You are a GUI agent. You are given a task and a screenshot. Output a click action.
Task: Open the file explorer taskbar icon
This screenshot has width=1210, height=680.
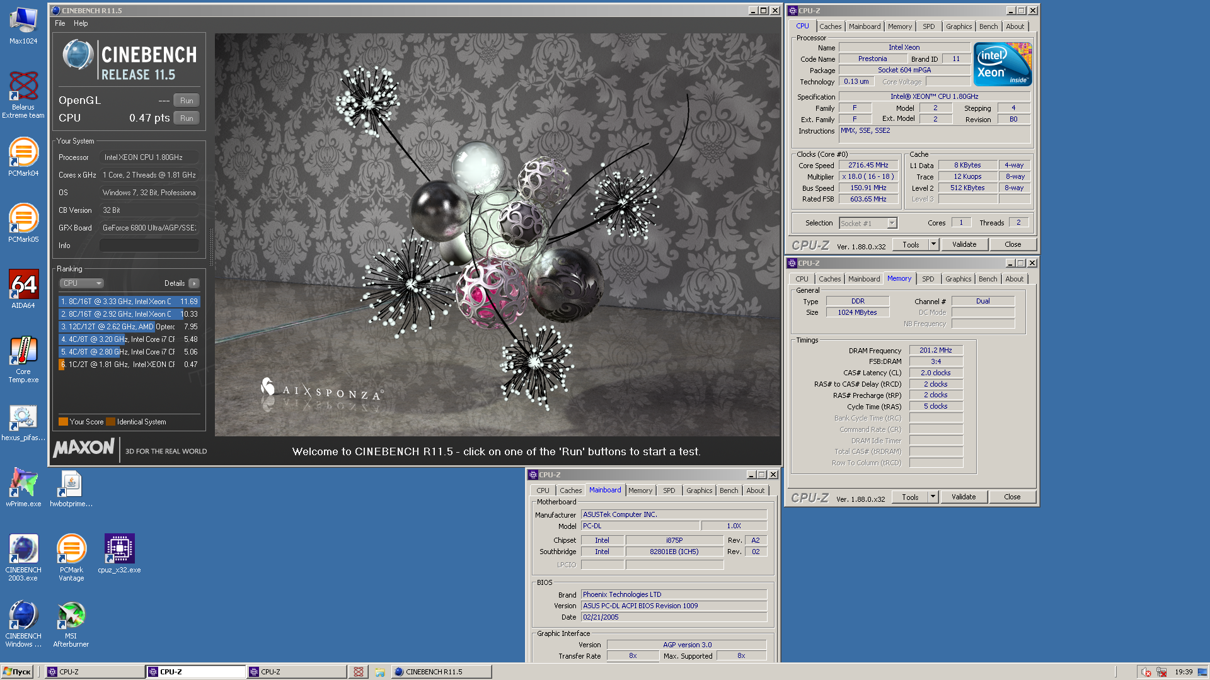[380, 672]
